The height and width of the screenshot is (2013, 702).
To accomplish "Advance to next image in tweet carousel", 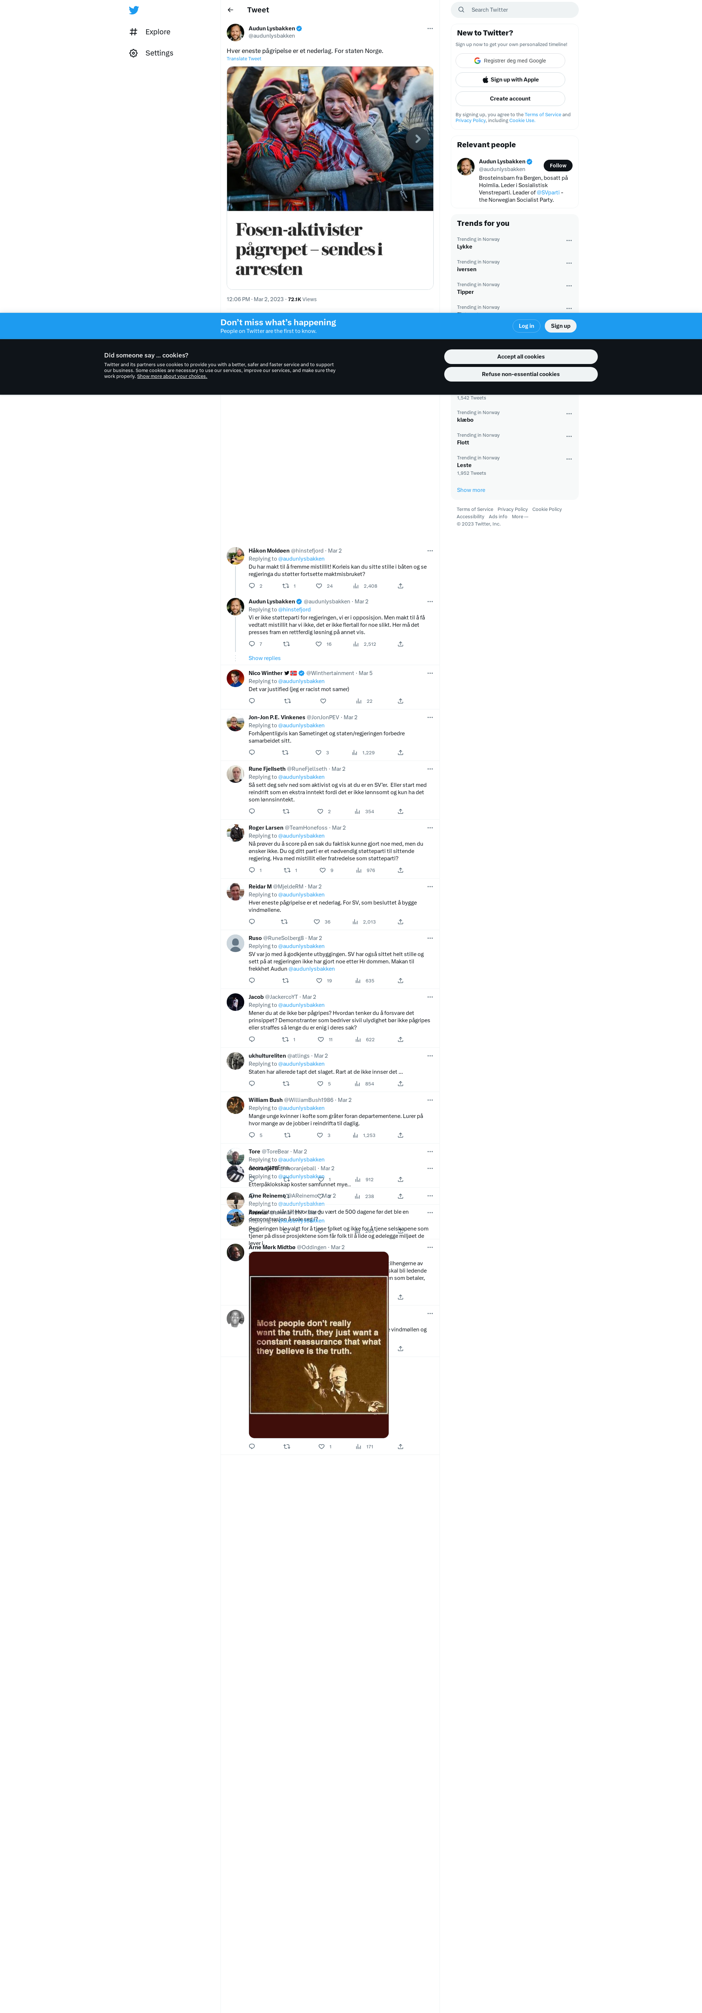I will 418,139.
